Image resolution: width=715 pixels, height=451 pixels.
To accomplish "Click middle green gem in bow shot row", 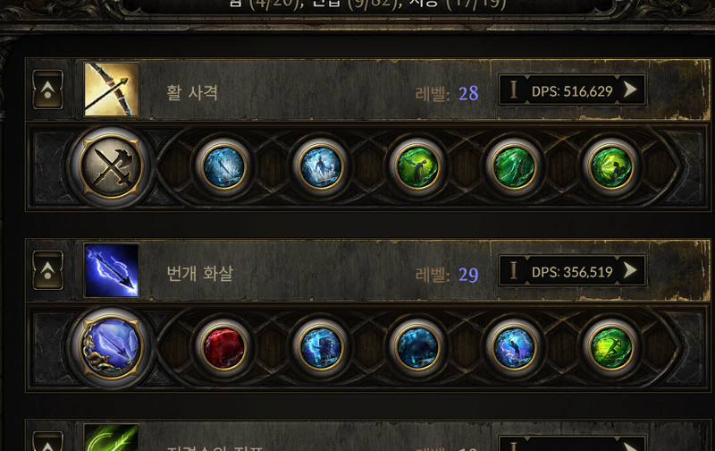I will point(515,166).
